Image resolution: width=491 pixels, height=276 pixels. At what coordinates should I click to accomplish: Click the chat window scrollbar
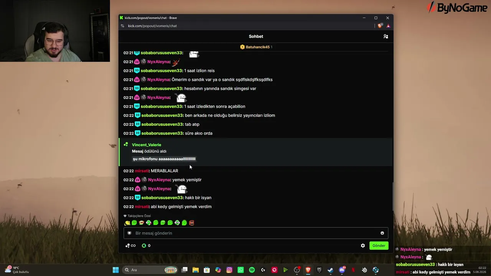pyautogui.click(x=392, y=195)
